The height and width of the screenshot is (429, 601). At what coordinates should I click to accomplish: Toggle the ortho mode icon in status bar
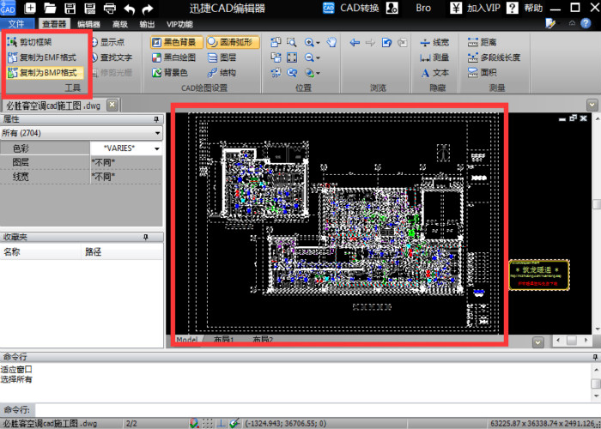[222, 423]
